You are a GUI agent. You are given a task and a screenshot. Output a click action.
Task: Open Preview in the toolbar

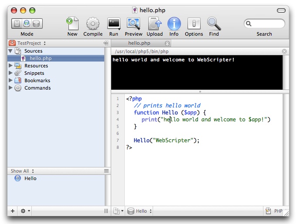133,23
